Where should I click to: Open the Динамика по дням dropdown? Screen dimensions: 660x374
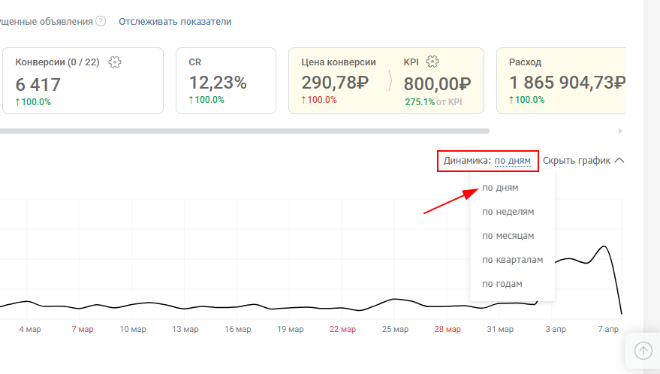coord(512,160)
